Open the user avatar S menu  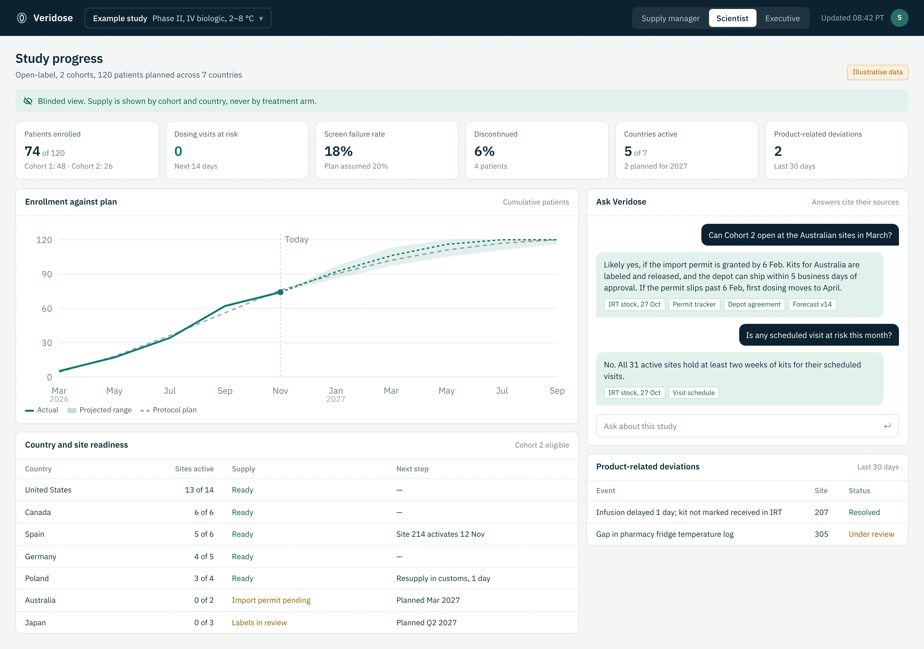point(899,18)
